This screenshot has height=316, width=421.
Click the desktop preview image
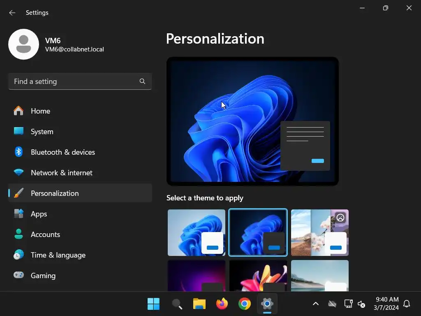pyautogui.click(x=252, y=121)
